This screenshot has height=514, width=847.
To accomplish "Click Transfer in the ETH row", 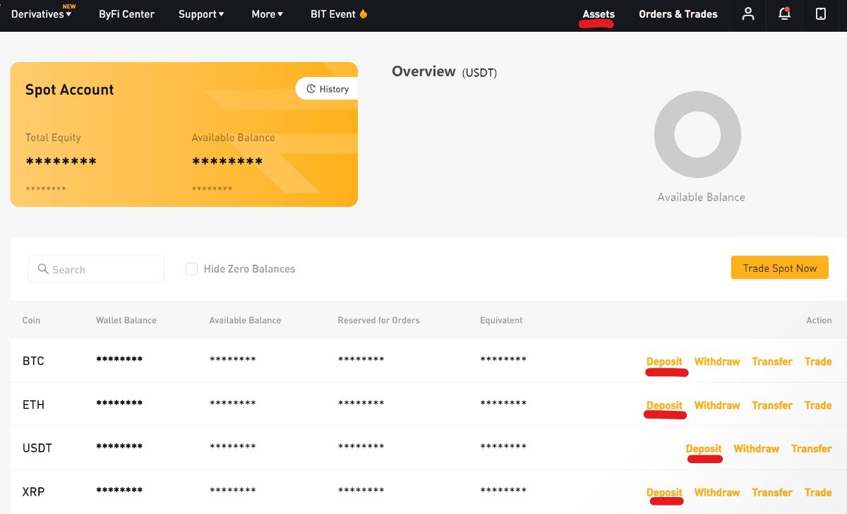I will click(x=772, y=405).
